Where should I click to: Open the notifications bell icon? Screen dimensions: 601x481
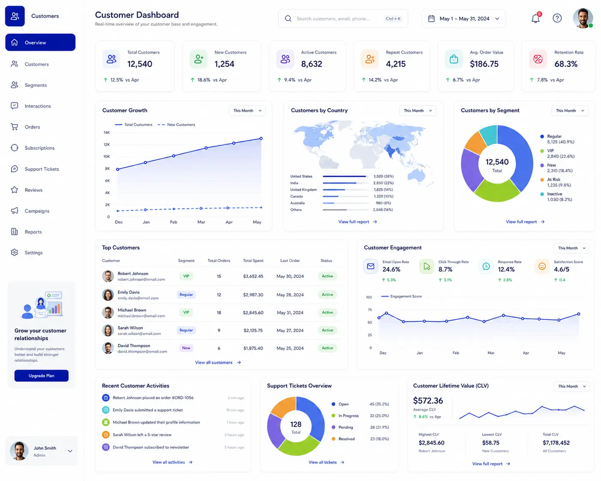click(x=535, y=18)
